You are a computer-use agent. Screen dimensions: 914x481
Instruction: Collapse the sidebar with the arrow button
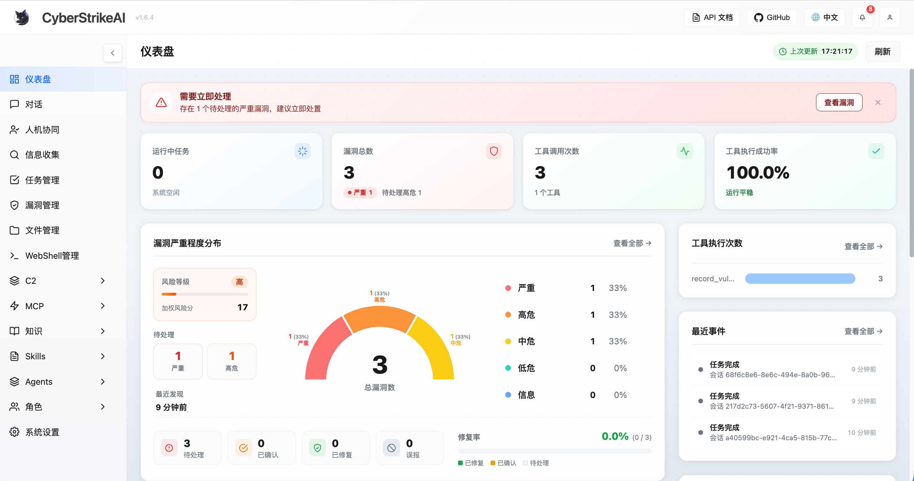[x=113, y=53]
